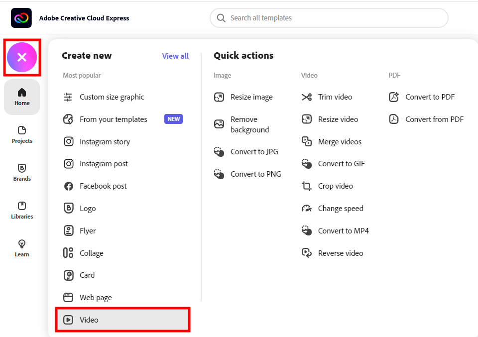Click the magnifier icon in search bar
Screen dimensions: 478x337
click(x=221, y=18)
